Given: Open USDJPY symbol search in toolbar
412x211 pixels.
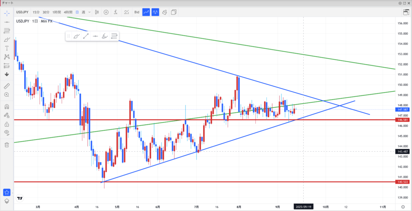Looking at the screenshot, I should coord(23,12).
